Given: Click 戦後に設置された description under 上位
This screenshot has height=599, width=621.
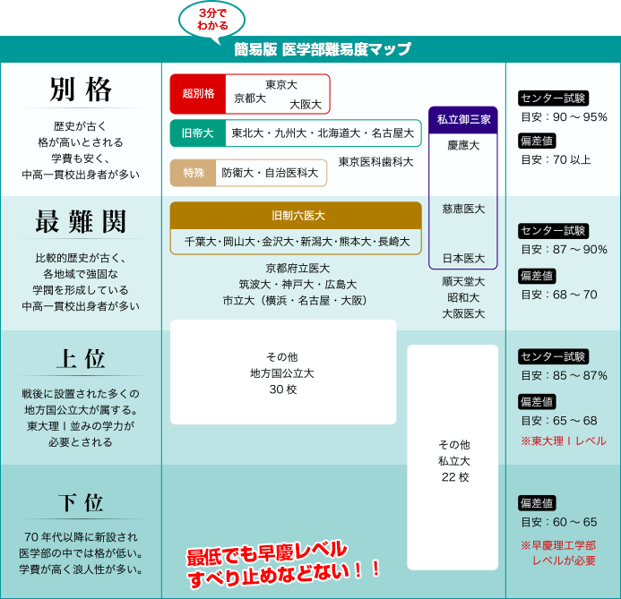Looking at the screenshot, I should (81, 418).
